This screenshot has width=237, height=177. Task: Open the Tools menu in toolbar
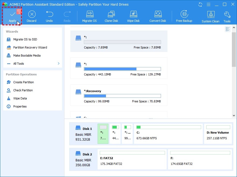[227, 17]
